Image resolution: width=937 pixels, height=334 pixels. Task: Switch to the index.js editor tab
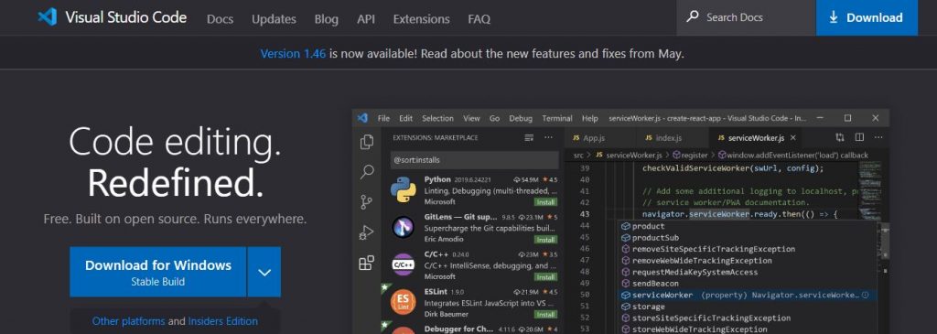tap(662, 138)
